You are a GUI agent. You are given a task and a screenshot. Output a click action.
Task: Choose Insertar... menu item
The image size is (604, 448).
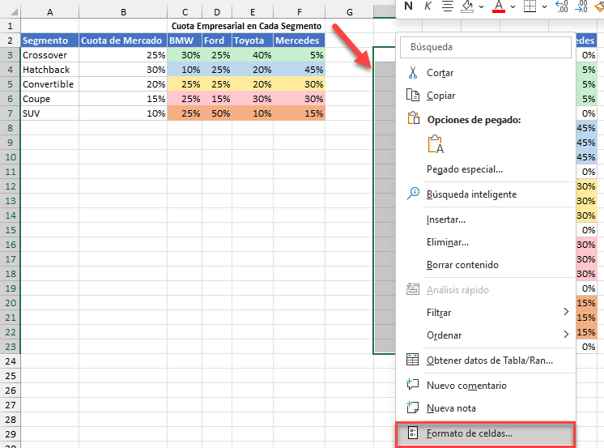(x=485, y=220)
